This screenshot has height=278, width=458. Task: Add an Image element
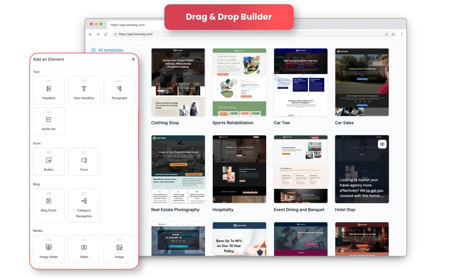tap(119, 249)
